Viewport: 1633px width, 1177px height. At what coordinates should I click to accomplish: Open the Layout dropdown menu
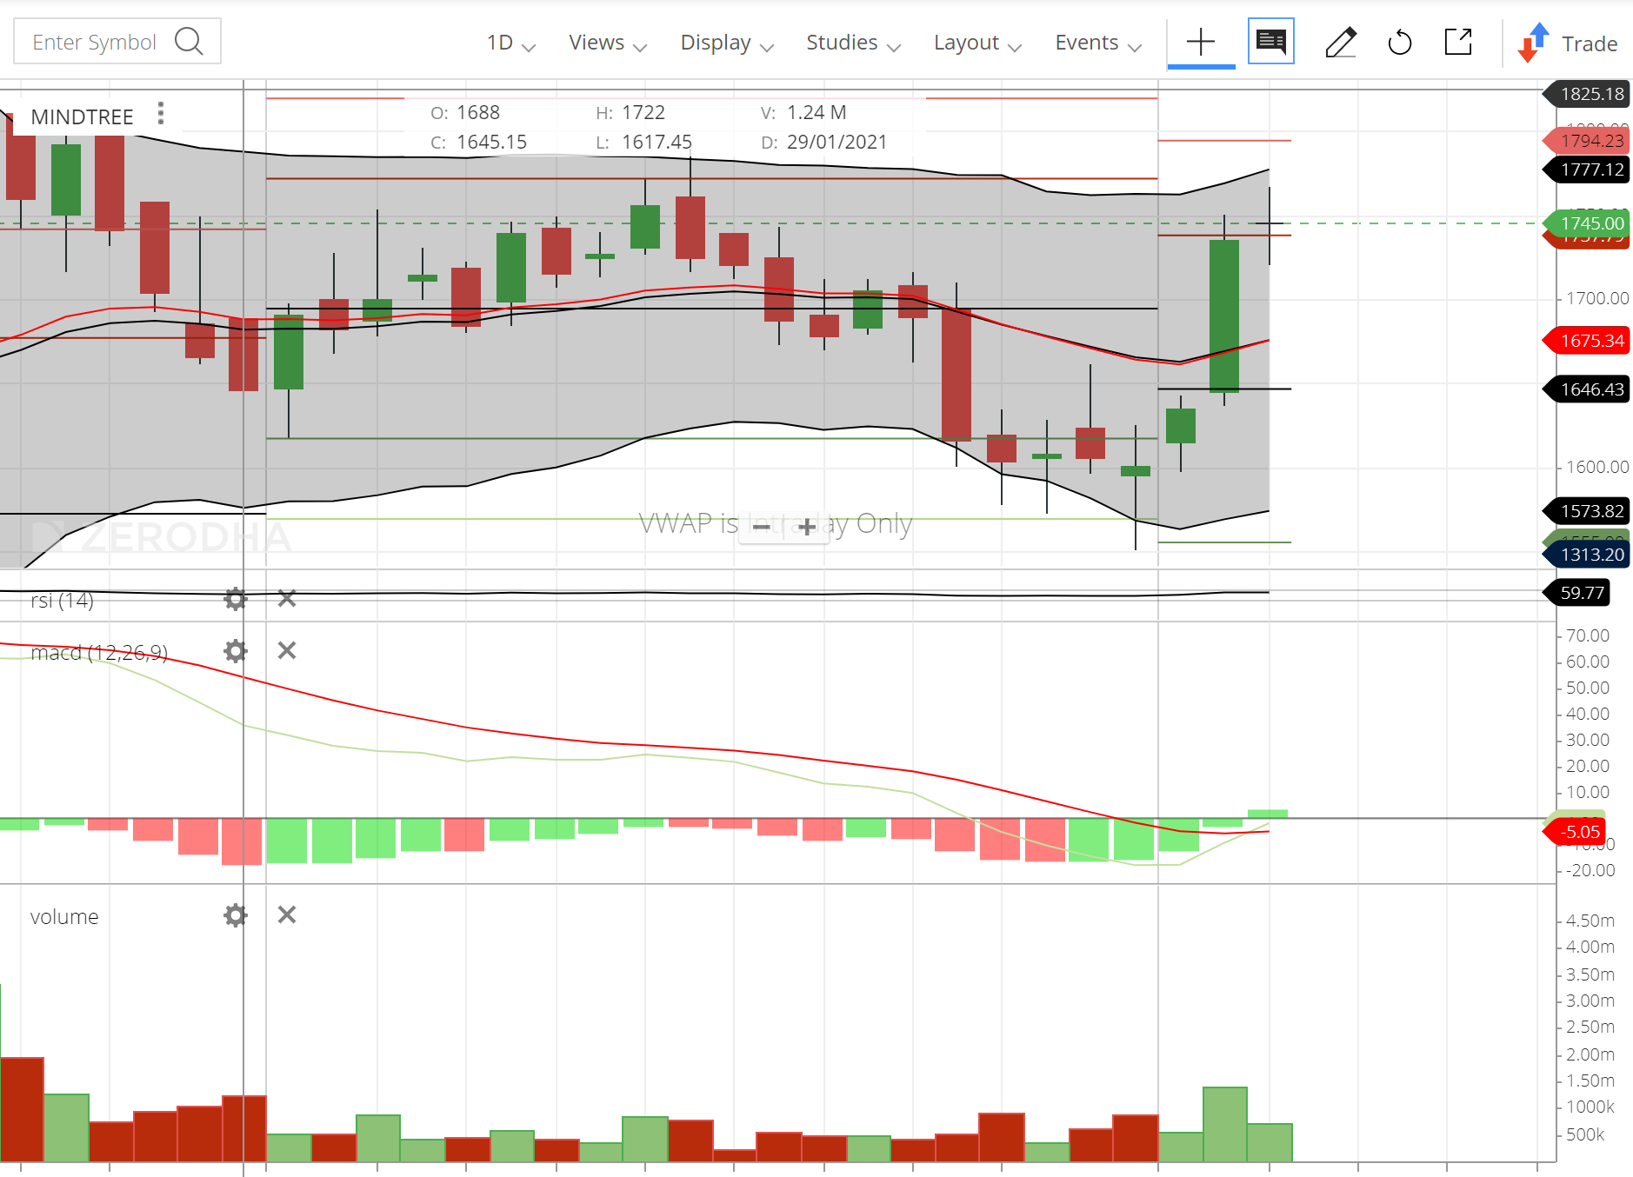click(976, 43)
